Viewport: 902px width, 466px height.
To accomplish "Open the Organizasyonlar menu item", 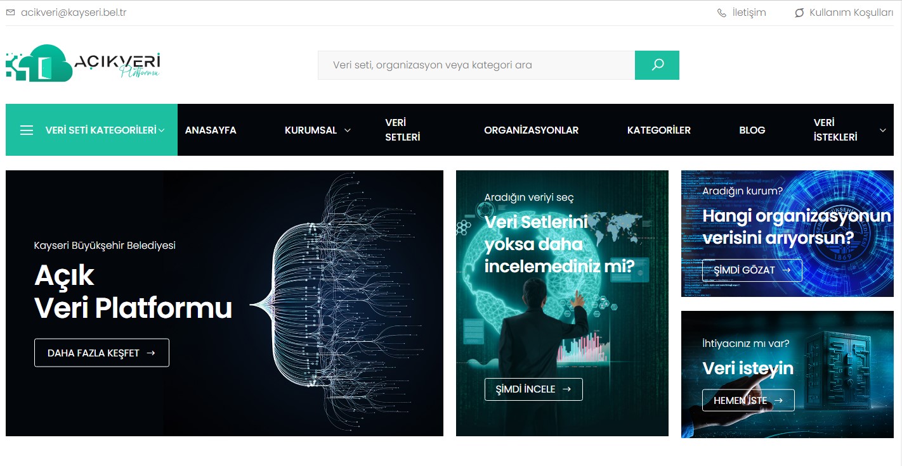I will pos(532,130).
